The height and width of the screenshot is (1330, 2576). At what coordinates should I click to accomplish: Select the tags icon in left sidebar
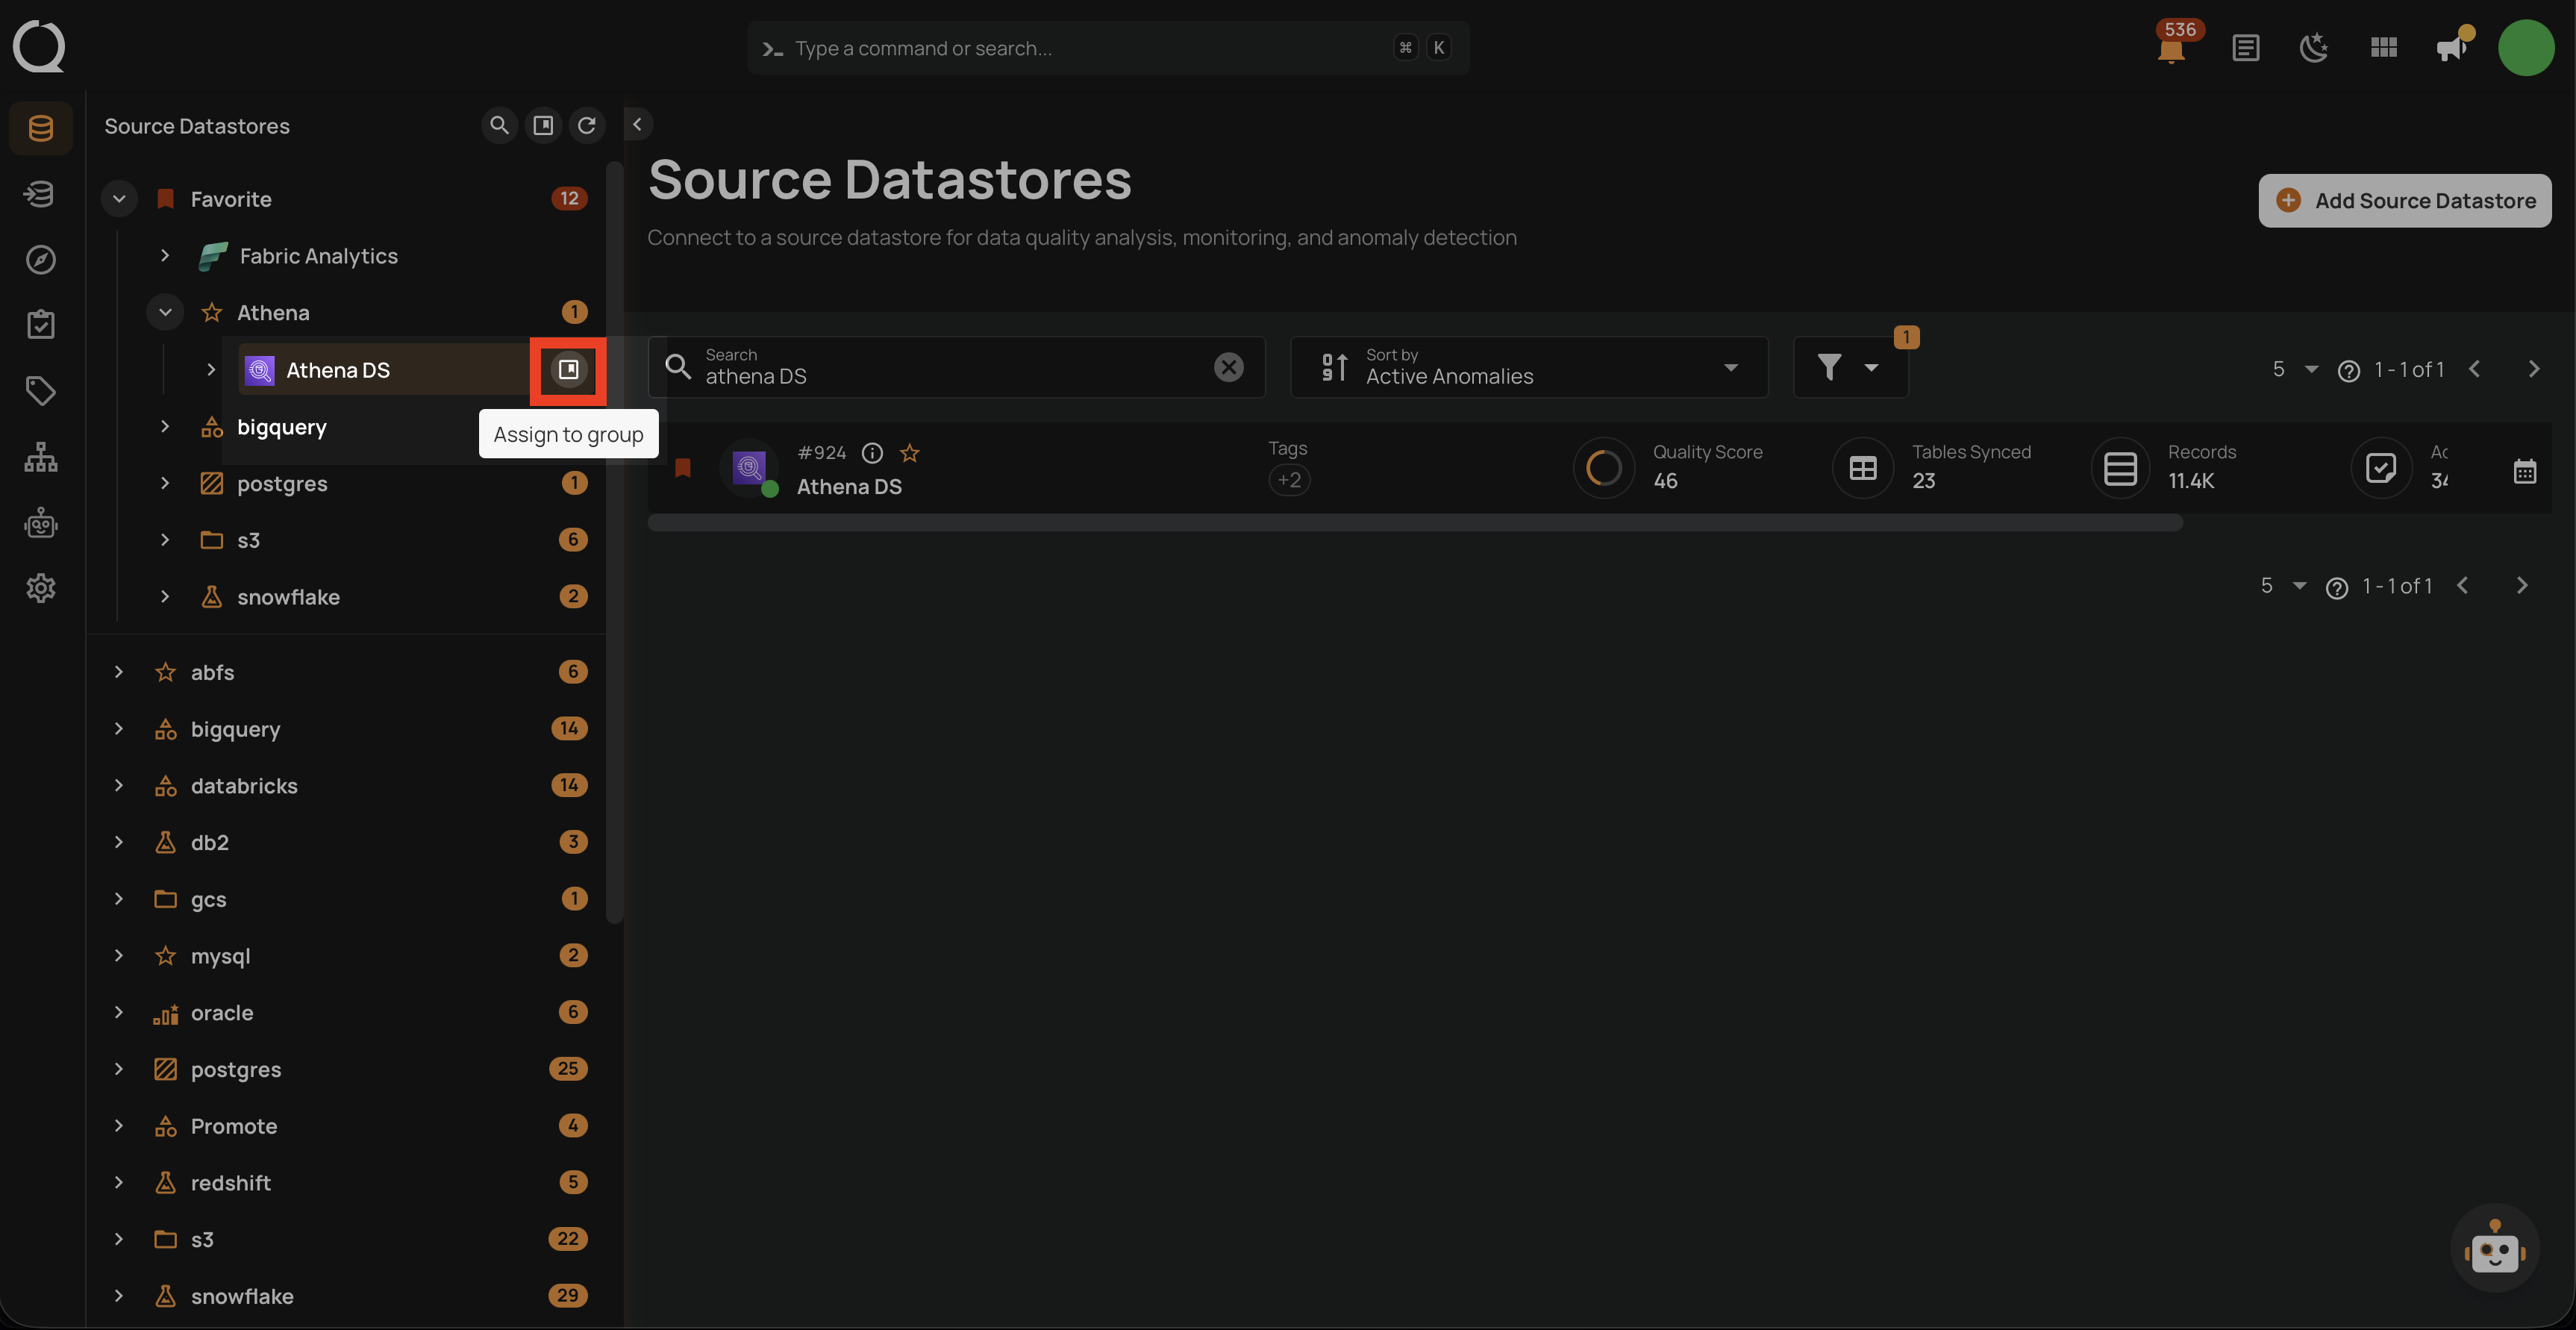coord(40,391)
